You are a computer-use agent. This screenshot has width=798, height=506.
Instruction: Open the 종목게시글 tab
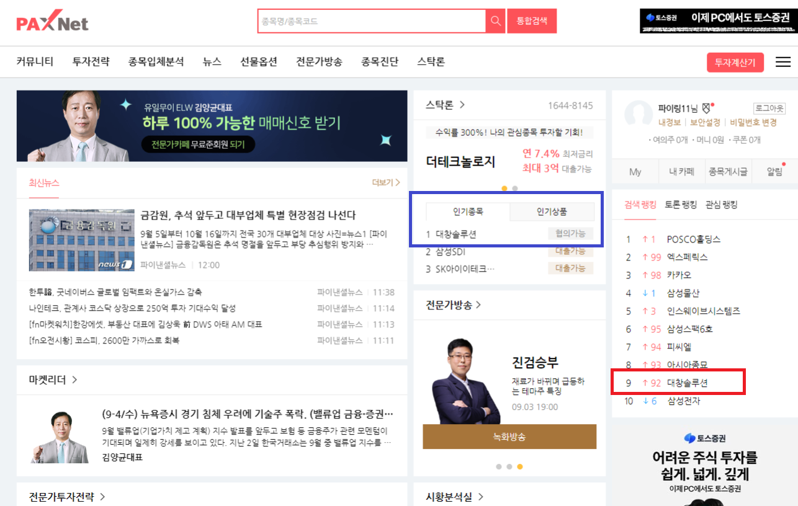point(728,172)
